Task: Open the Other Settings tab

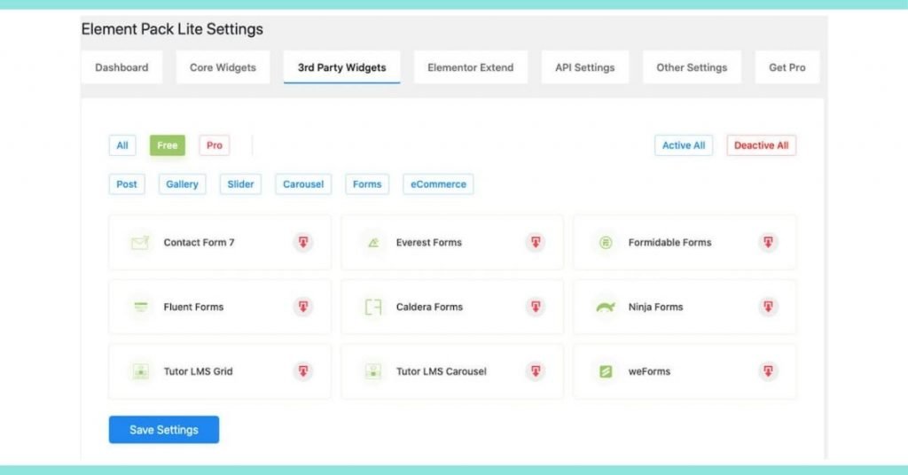Action: [x=692, y=67]
